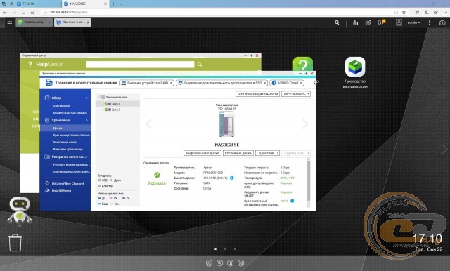Jump to the third desktop page dot
Screen dimensions: 450x271
click(x=235, y=249)
